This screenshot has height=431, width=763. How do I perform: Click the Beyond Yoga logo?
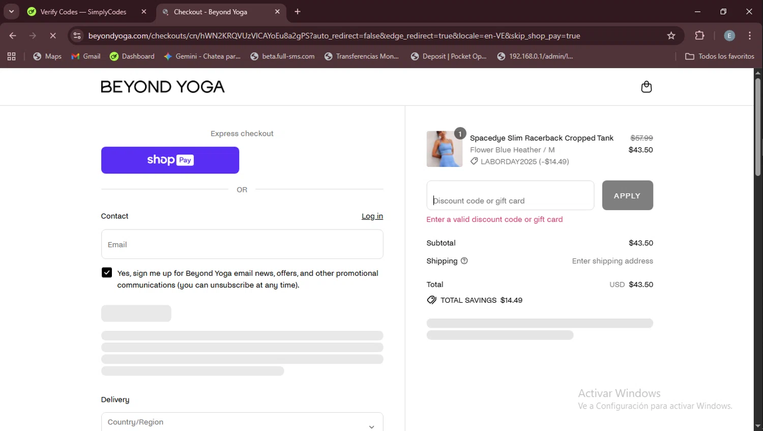point(163,87)
